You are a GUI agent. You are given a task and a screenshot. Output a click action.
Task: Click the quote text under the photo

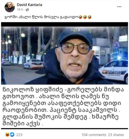pos(63,107)
